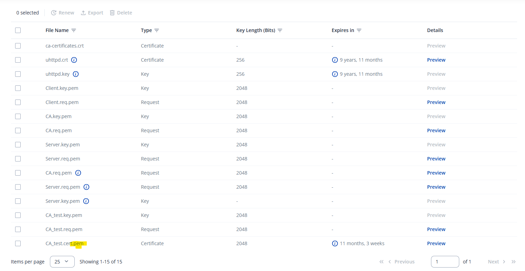Expand the Items per page dropdown
The height and width of the screenshot is (271, 525).
(x=62, y=262)
